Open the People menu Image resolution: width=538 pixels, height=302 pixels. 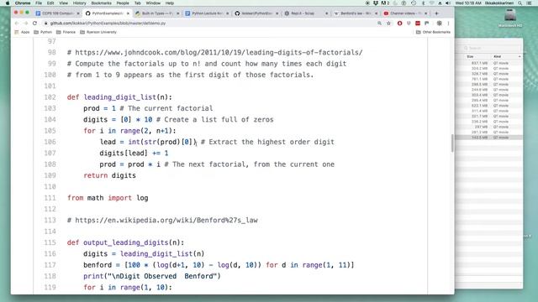(x=123, y=3)
